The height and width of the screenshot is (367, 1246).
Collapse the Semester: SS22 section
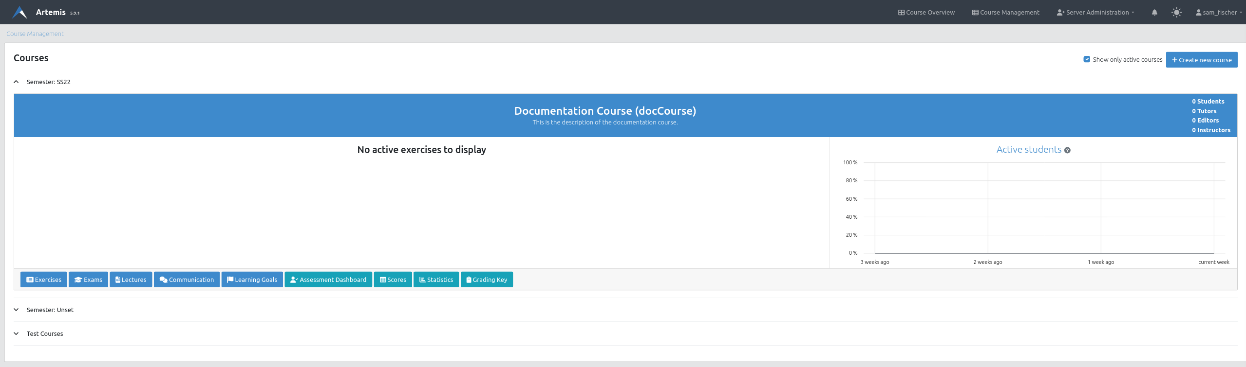[x=17, y=82]
